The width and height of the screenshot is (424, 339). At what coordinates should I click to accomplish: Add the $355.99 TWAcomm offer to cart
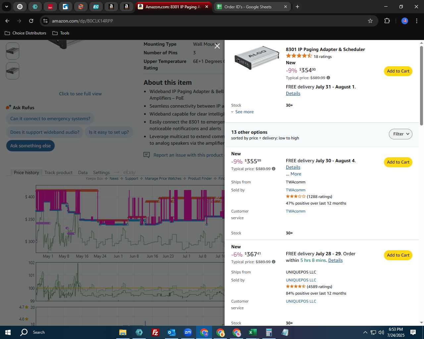(x=398, y=162)
